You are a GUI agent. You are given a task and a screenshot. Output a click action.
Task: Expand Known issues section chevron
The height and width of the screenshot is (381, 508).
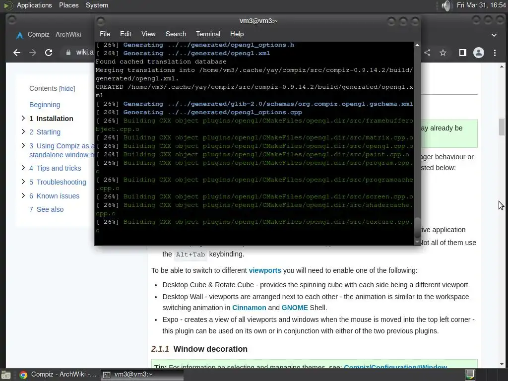tap(23, 195)
